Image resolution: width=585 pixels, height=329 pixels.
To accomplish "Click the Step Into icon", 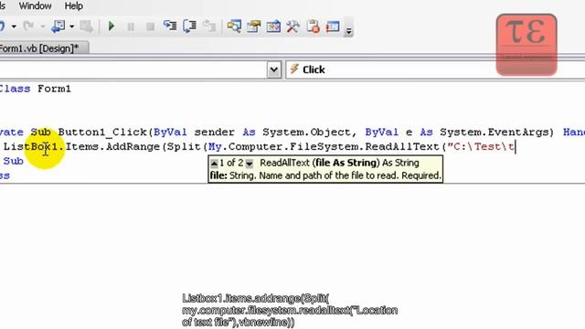I will point(170,27).
